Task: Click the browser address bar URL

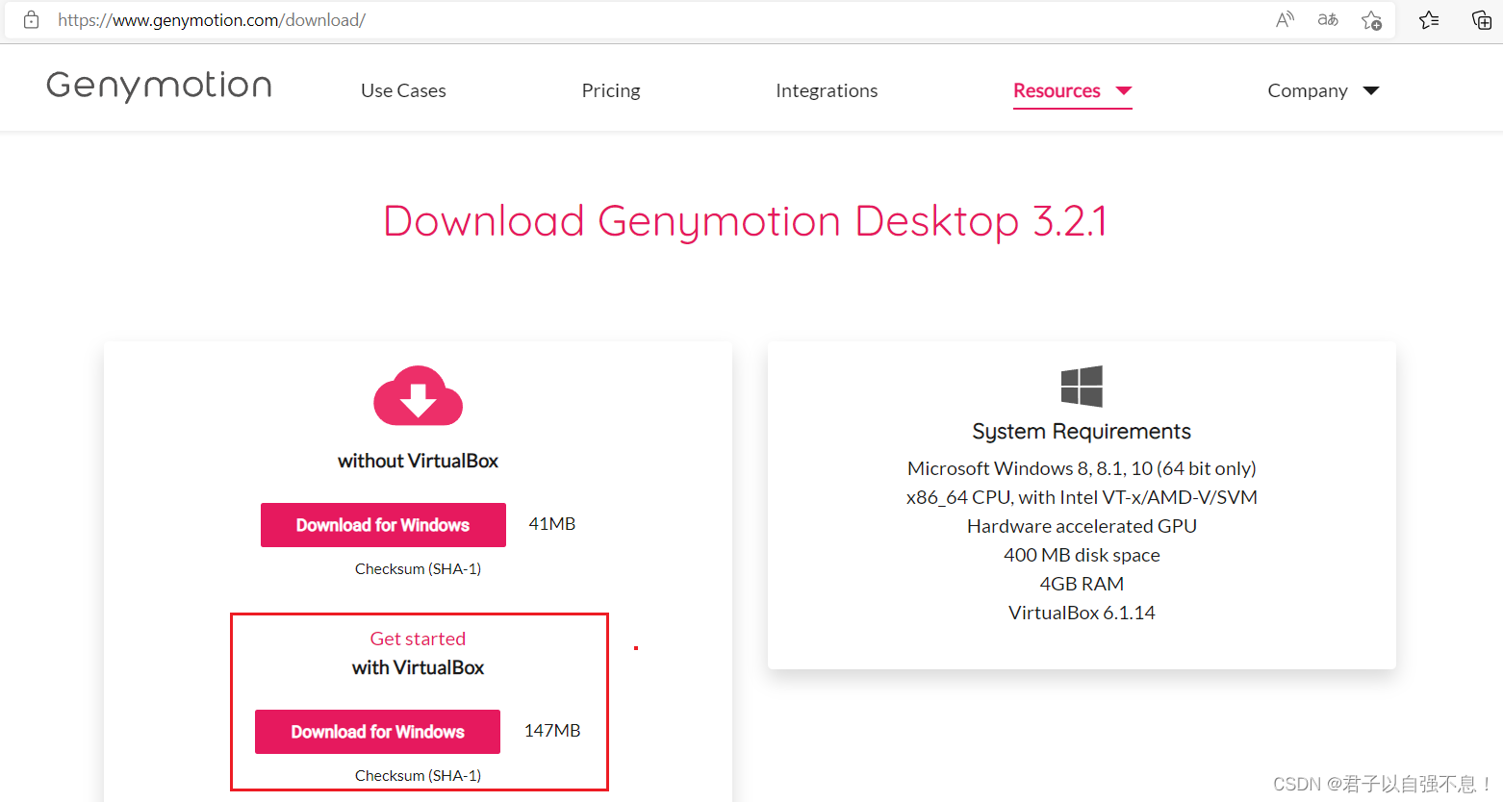Action: click(x=212, y=20)
